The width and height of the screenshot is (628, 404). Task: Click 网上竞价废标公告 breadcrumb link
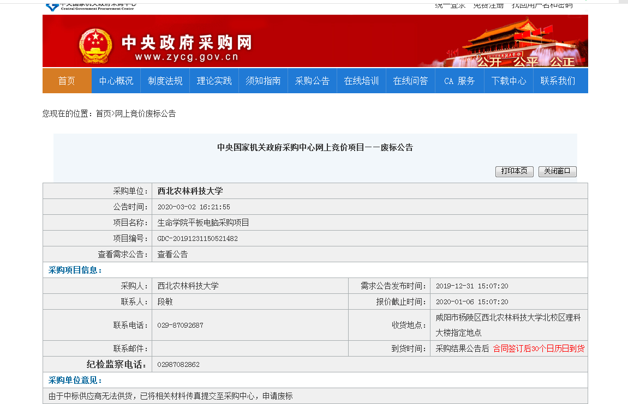point(145,114)
